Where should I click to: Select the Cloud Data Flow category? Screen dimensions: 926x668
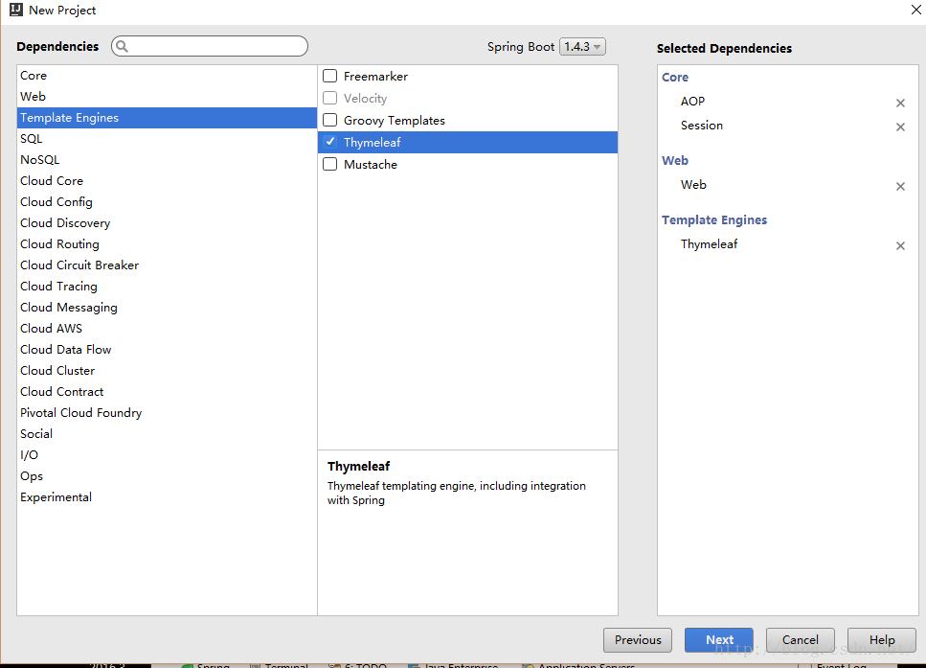[168, 350]
